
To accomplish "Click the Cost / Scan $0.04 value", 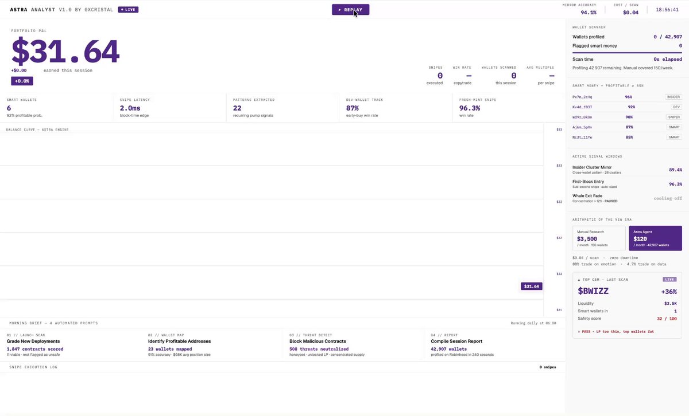I will point(630,12).
